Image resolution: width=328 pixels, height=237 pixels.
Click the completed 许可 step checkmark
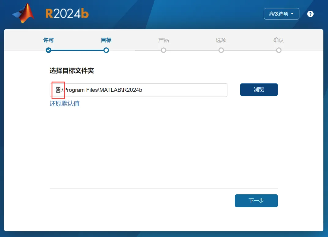click(49, 50)
